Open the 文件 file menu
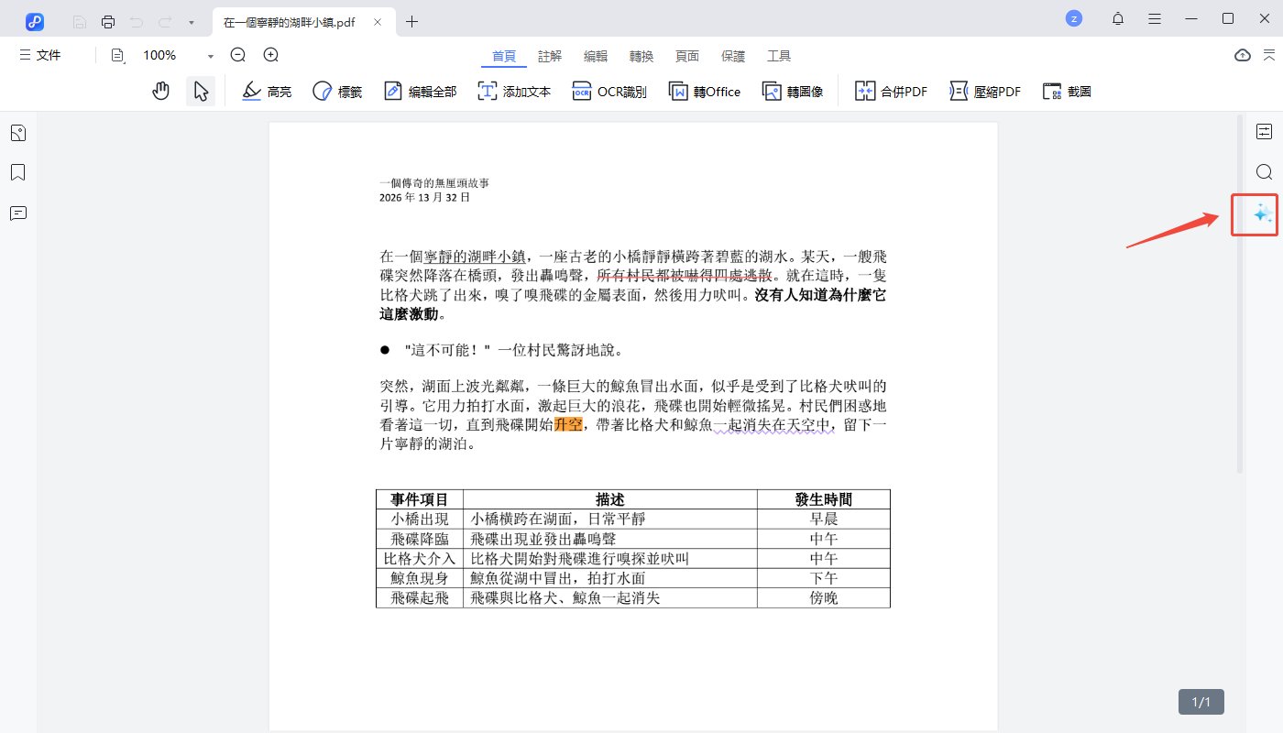 pos(40,55)
